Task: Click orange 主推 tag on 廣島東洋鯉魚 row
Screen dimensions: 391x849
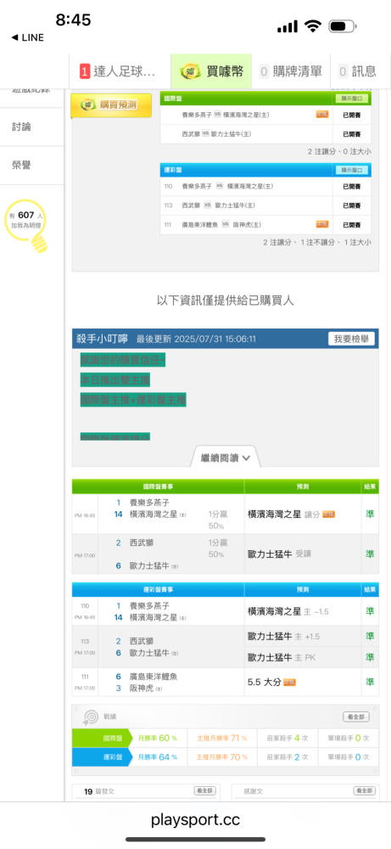Action: [322, 223]
